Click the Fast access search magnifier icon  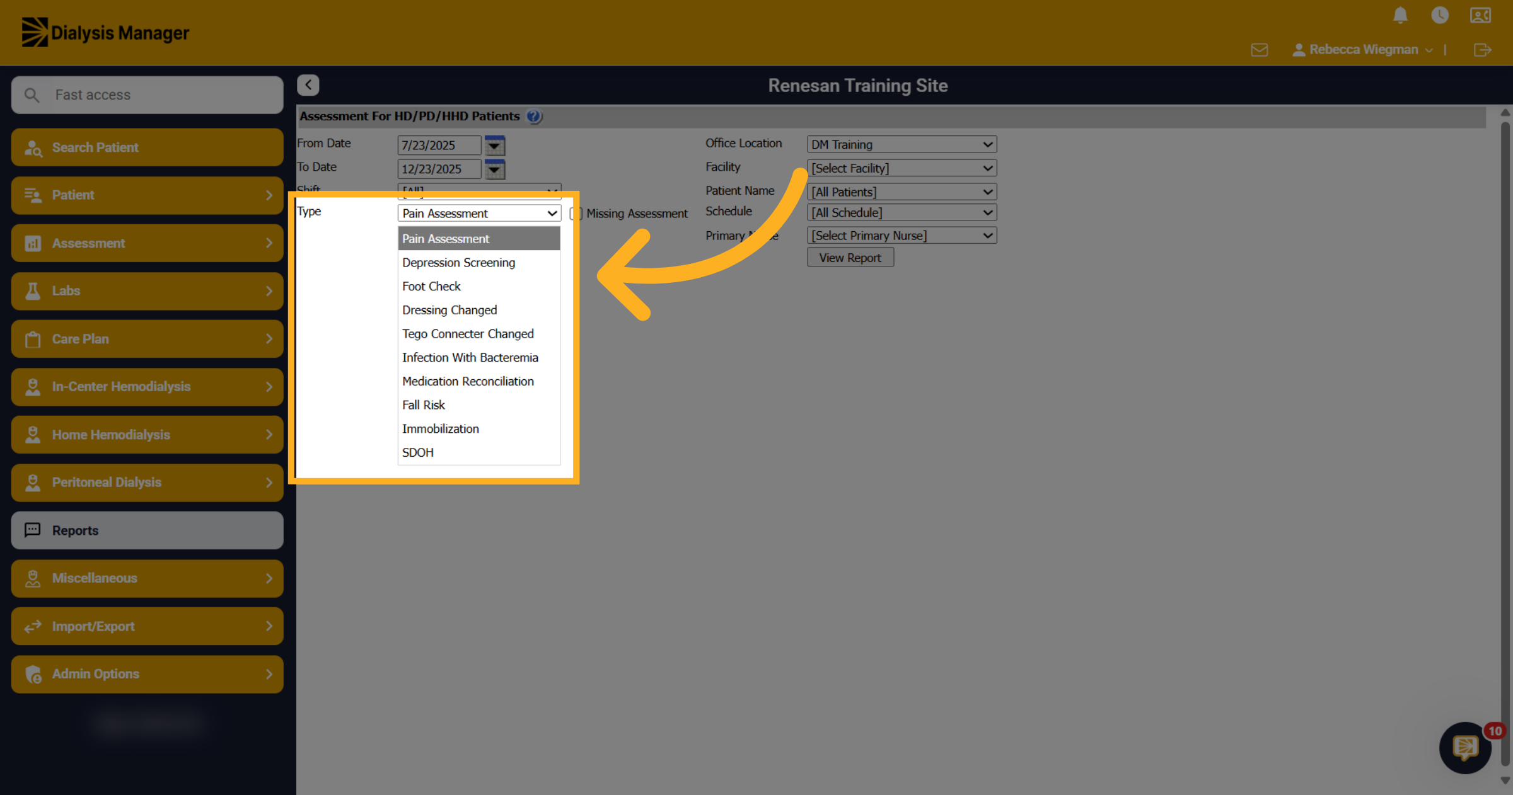pyautogui.click(x=32, y=95)
